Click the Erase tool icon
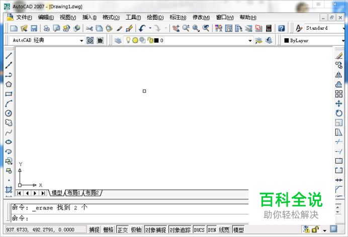The height and width of the screenshot is (237, 348). 338,56
